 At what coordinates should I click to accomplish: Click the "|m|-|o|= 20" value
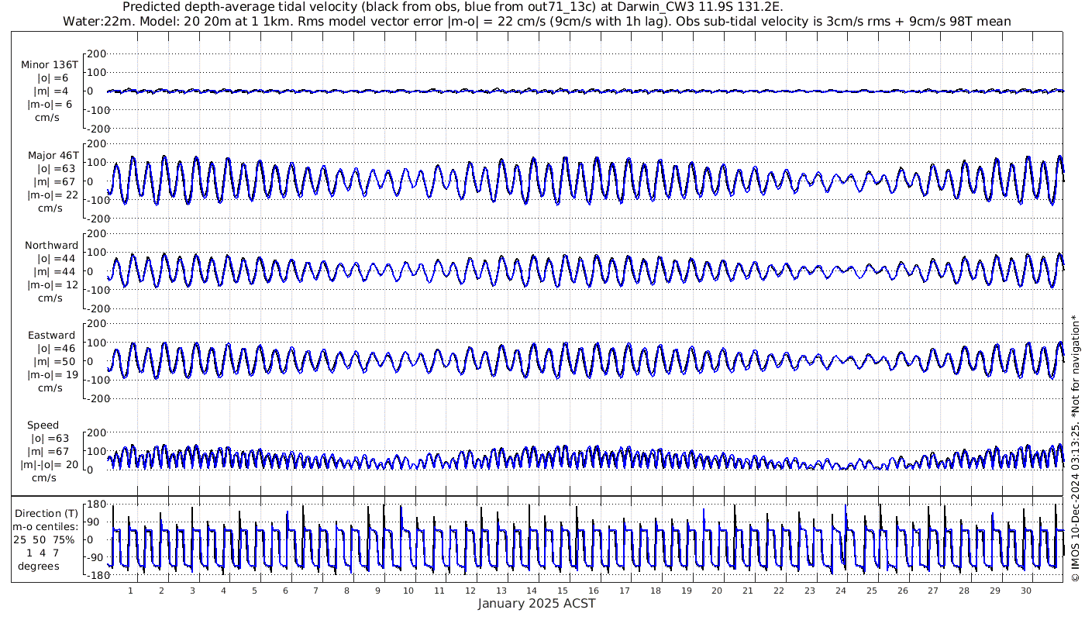click(50, 465)
